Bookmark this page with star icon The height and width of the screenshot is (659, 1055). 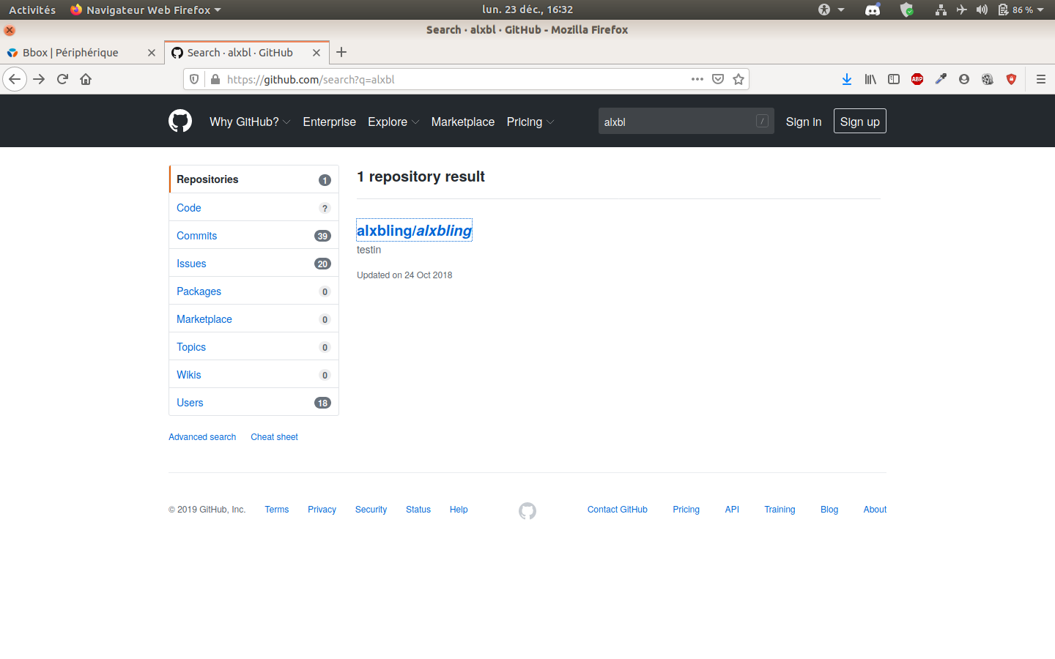point(738,79)
